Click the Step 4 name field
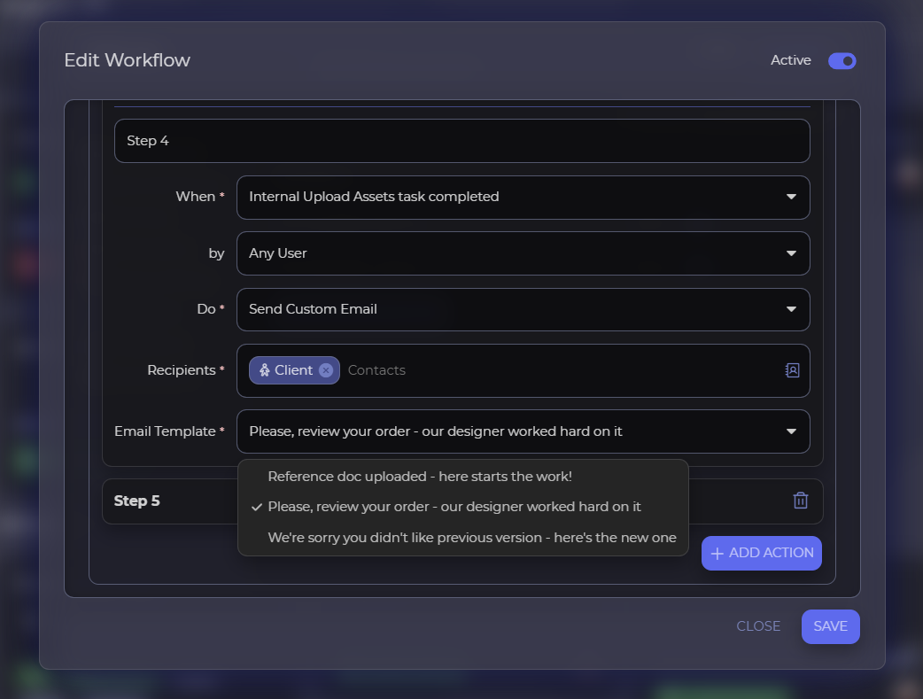The width and height of the screenshot is (923, 699). 461,141
